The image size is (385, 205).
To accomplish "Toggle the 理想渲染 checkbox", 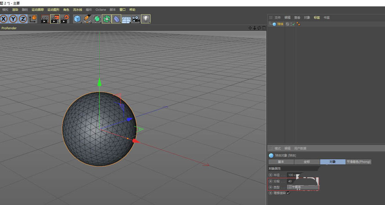I will click(x=288, y=193).
